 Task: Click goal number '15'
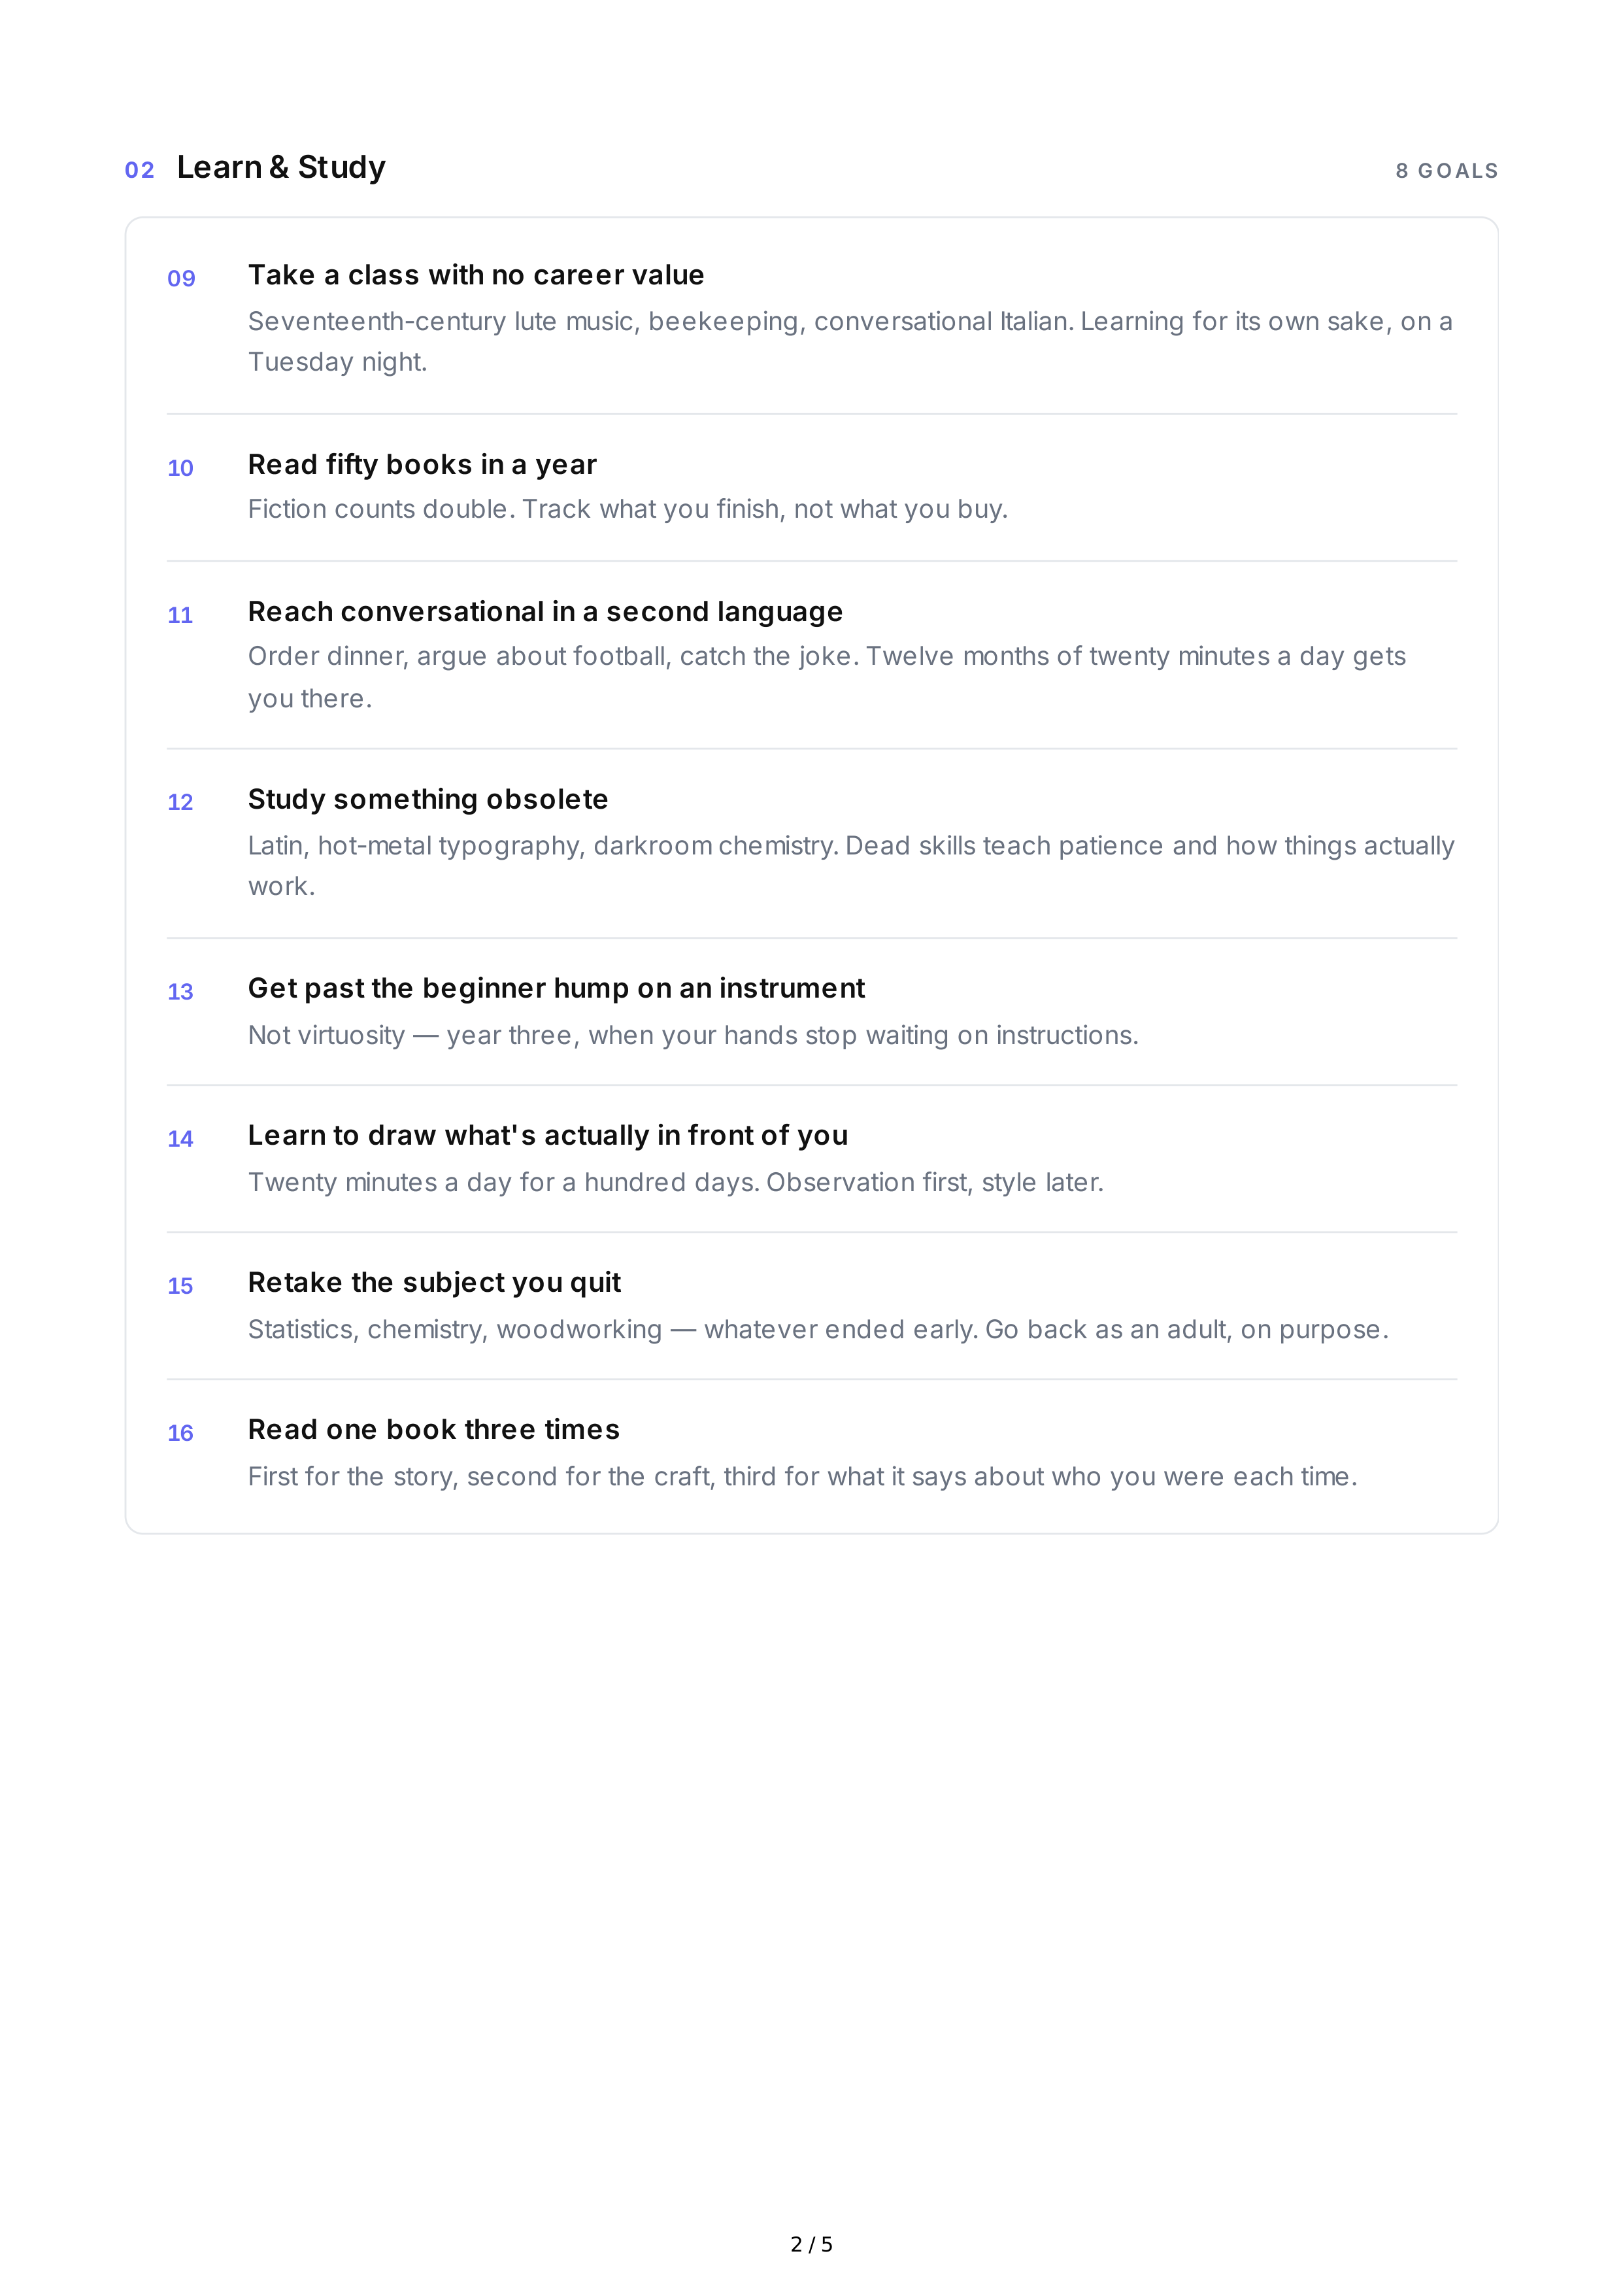click(180, 1286)
